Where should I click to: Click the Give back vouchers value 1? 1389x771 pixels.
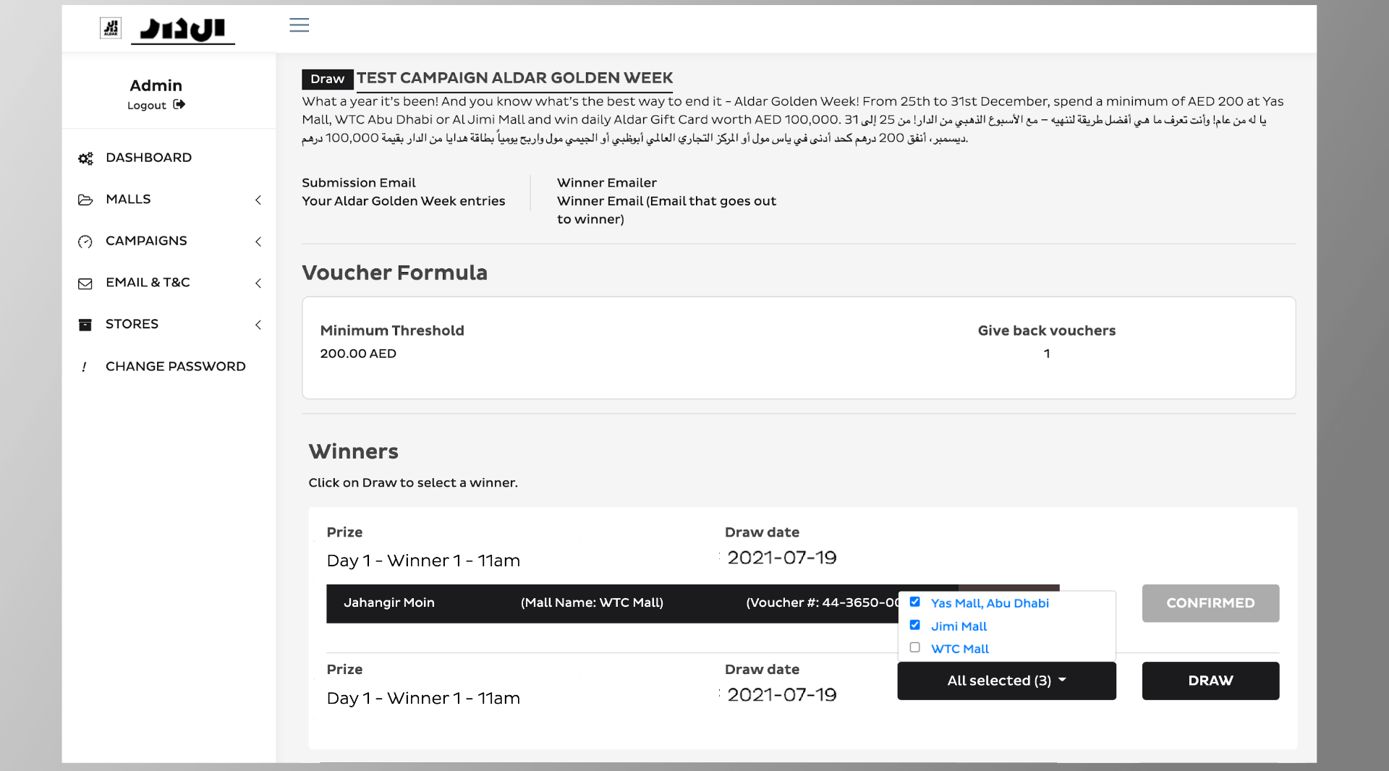point(1047,354)
